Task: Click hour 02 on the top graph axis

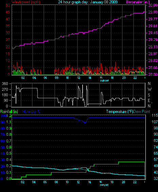Action: [x=23, y=78]
